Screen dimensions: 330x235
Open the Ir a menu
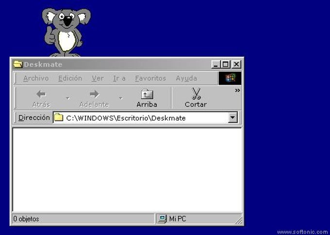[119, 78]
